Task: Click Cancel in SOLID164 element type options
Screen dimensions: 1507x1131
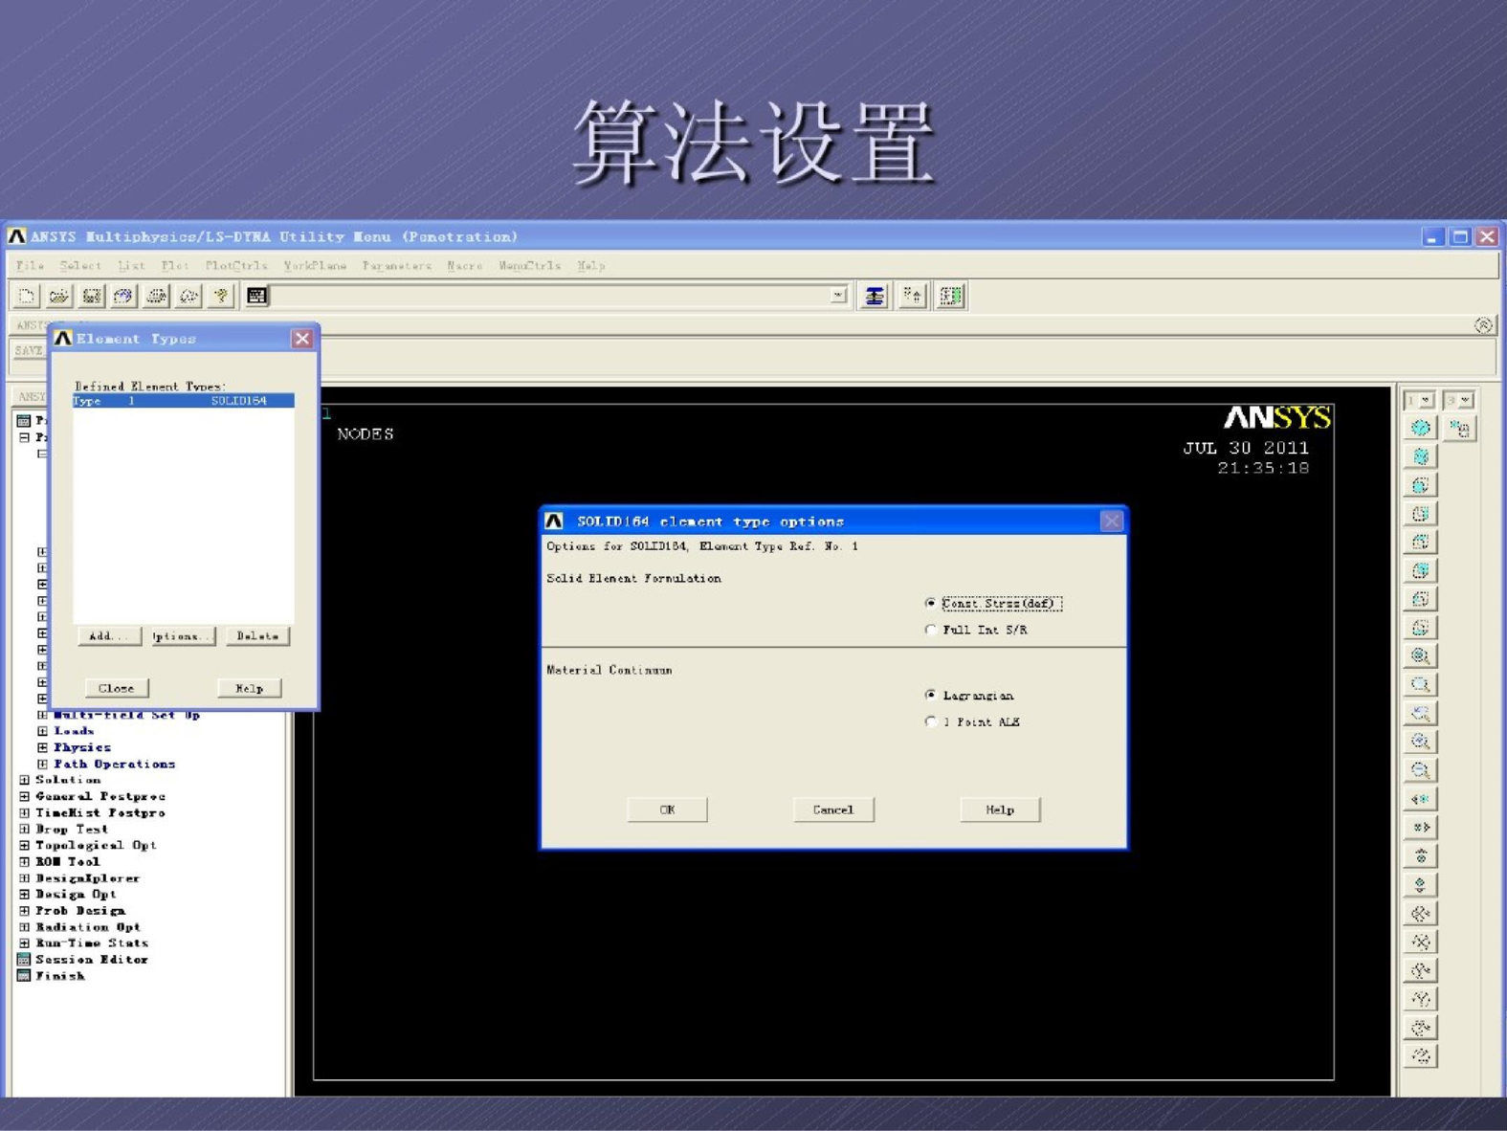Action: 832,809
